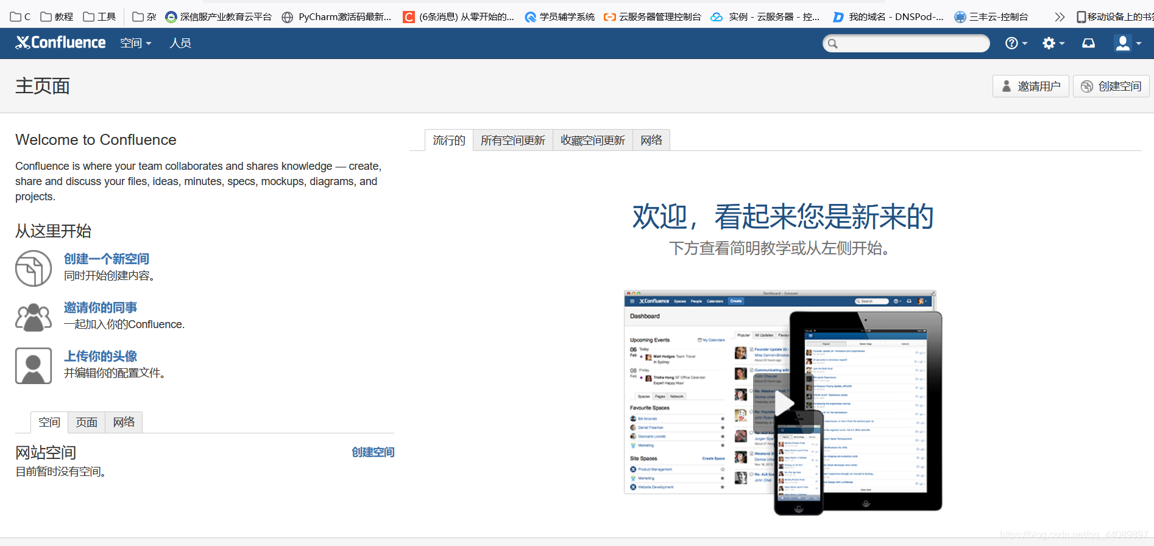Open the 学员辅学系统 bookmark
This screenshot has height=546, width=1154.
tap(560, 17)
